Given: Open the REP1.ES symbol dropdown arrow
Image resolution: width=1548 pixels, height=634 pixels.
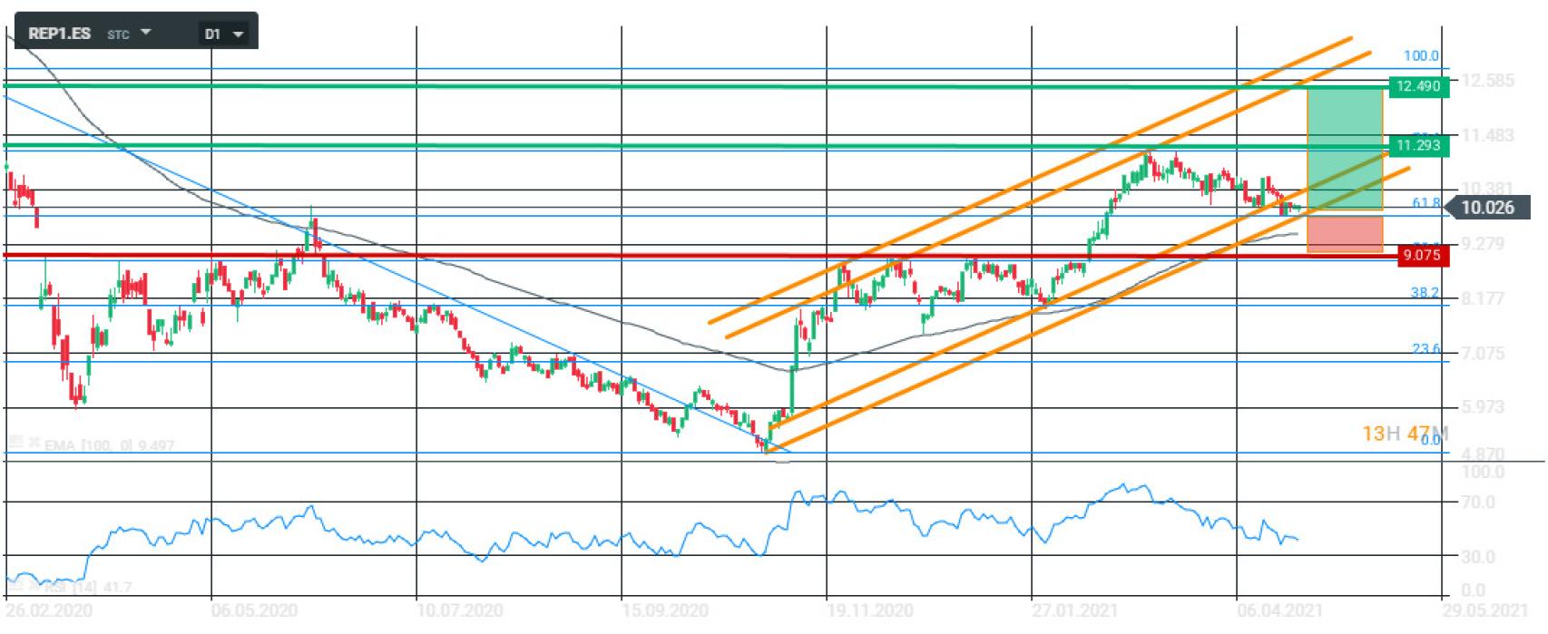Looking at the screenshot, I should [146, 34].
